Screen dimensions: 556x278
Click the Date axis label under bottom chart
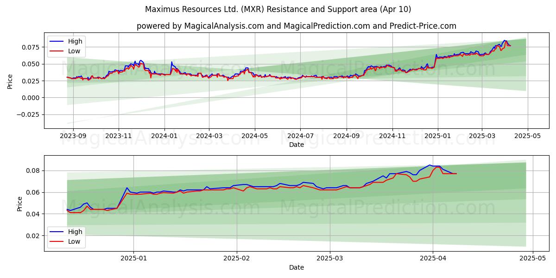tap(297, 267)
